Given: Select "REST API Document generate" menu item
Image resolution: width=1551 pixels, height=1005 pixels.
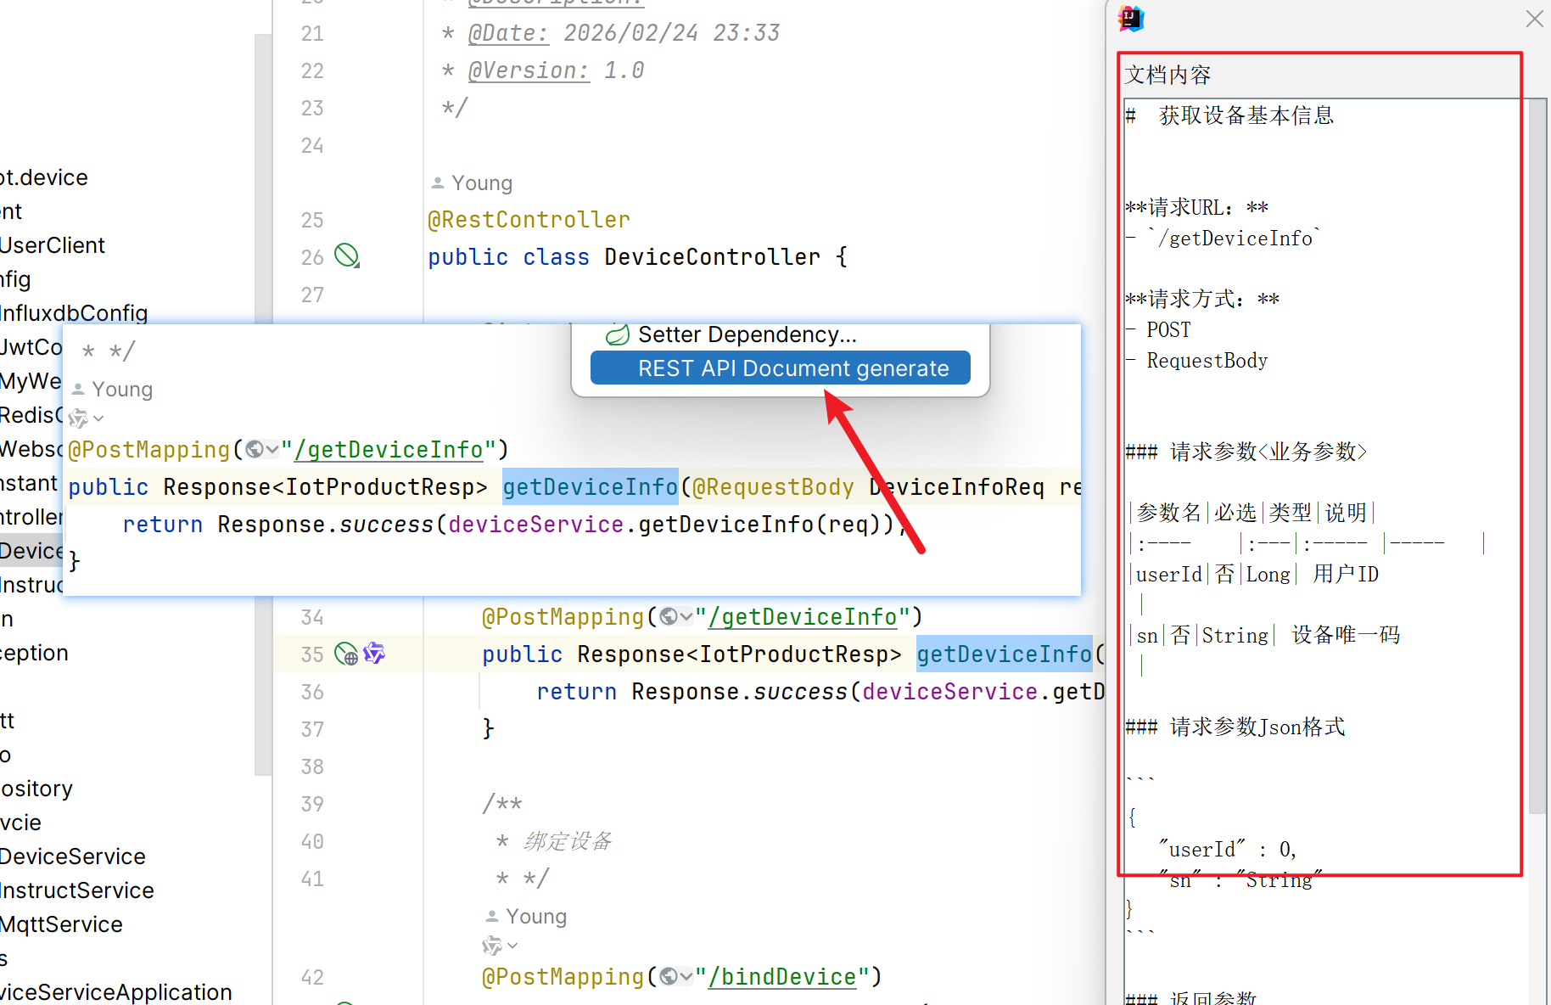Looking at the screenshot, I should tap(781, 368).
